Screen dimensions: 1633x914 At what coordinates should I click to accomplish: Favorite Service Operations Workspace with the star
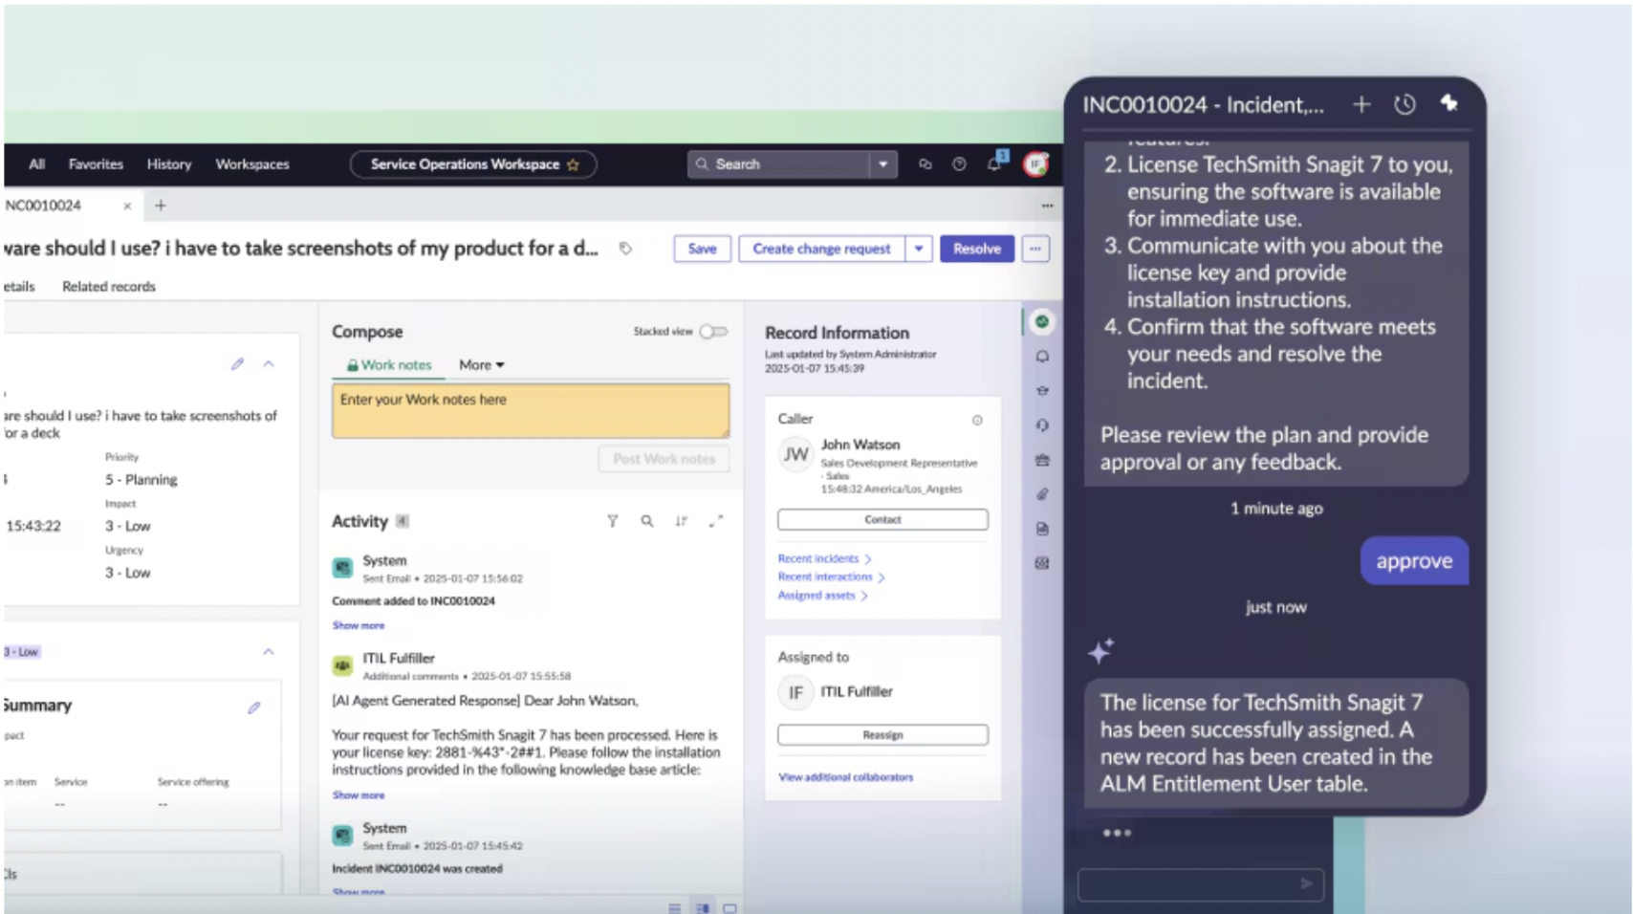click(573, 164)
